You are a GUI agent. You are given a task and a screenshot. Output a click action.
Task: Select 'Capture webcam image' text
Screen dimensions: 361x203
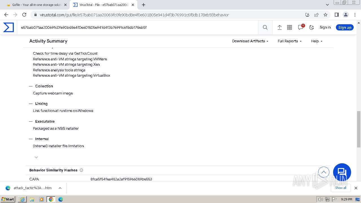pos(53,93)
